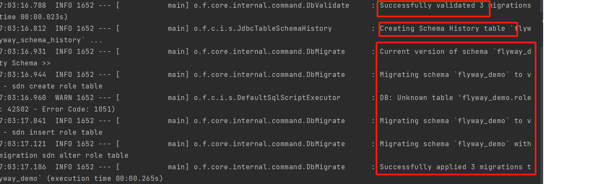Click the 7:03:17.186 timestamp
The width and height of the screenshot is (598, 184).
[23, 167]
